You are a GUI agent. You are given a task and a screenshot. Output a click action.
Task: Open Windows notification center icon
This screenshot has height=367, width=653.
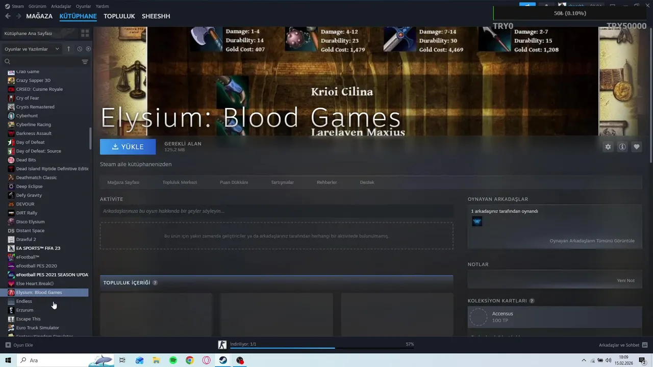(x=643, y=360)
